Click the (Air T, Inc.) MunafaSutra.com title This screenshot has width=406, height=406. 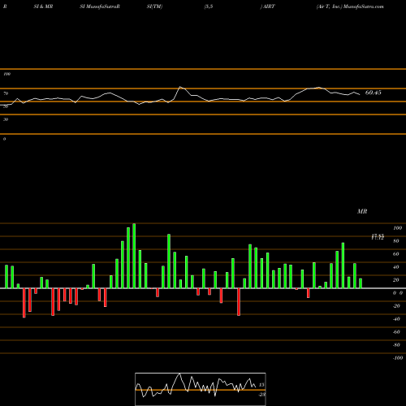[350, 6]
